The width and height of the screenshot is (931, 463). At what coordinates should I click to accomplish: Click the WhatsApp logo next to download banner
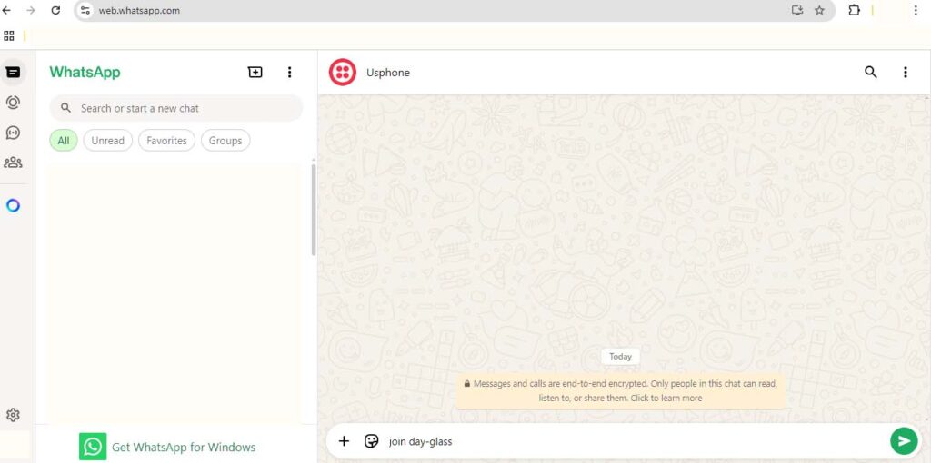tap(93, 447)
